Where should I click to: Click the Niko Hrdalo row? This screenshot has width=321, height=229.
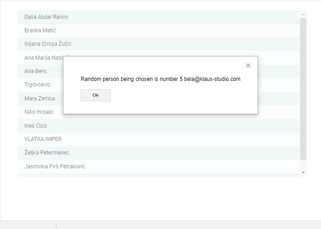(x=39, y=112)
